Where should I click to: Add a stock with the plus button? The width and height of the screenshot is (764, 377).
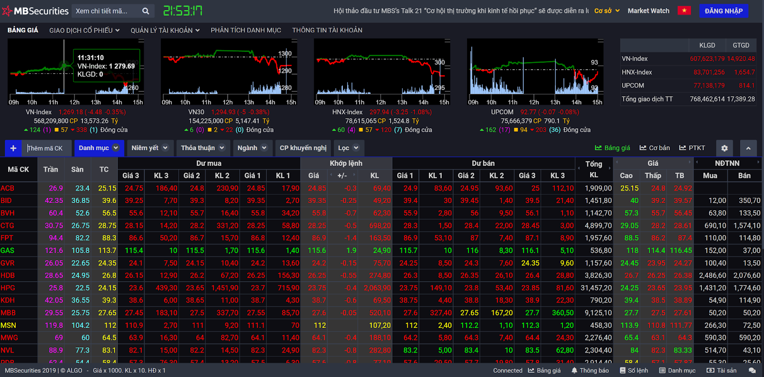point(13,148)
